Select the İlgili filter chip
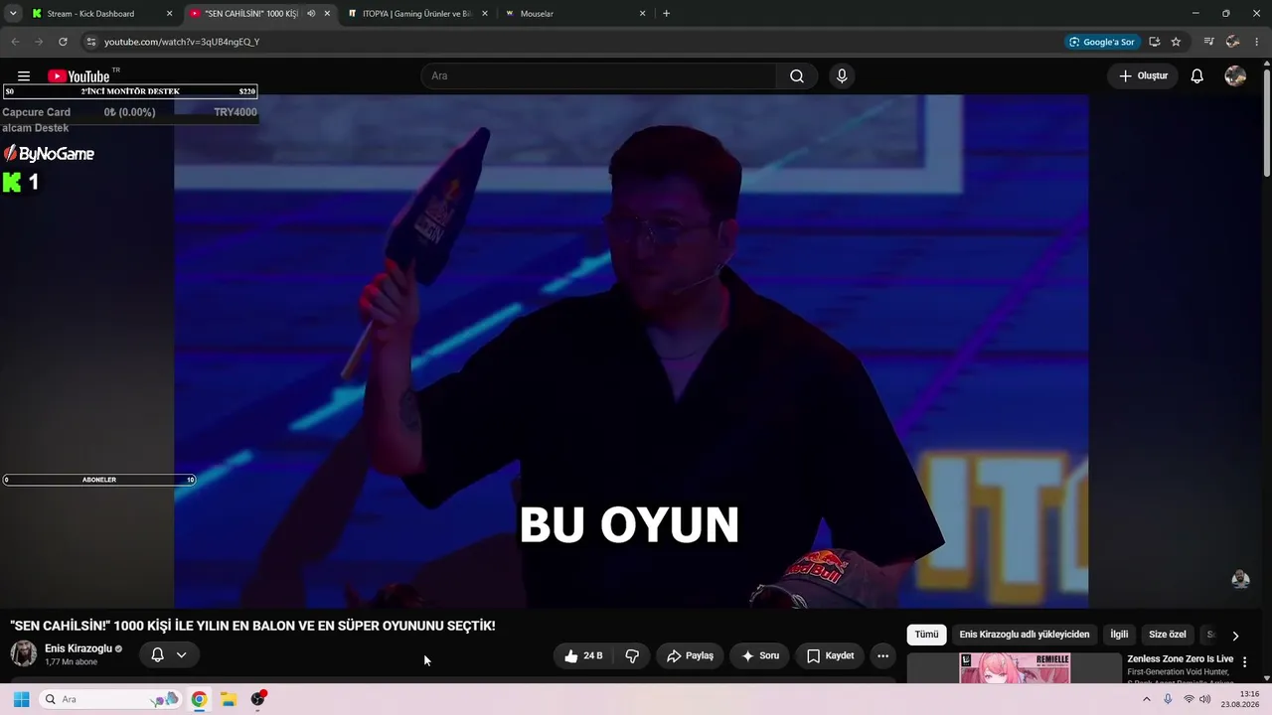Viewport: 1272px width, 715px height. coord(1119,635)
